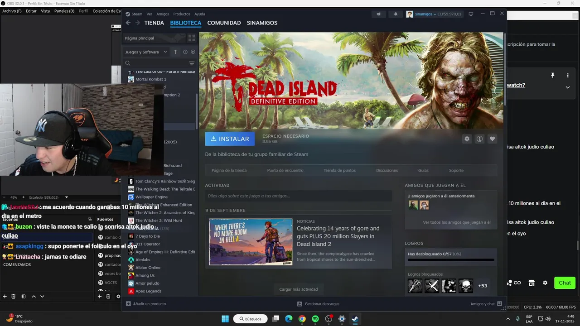The image size is (580, 326).
Task: Expand the pinned chat message chevron
Action: tap(568, 87)
